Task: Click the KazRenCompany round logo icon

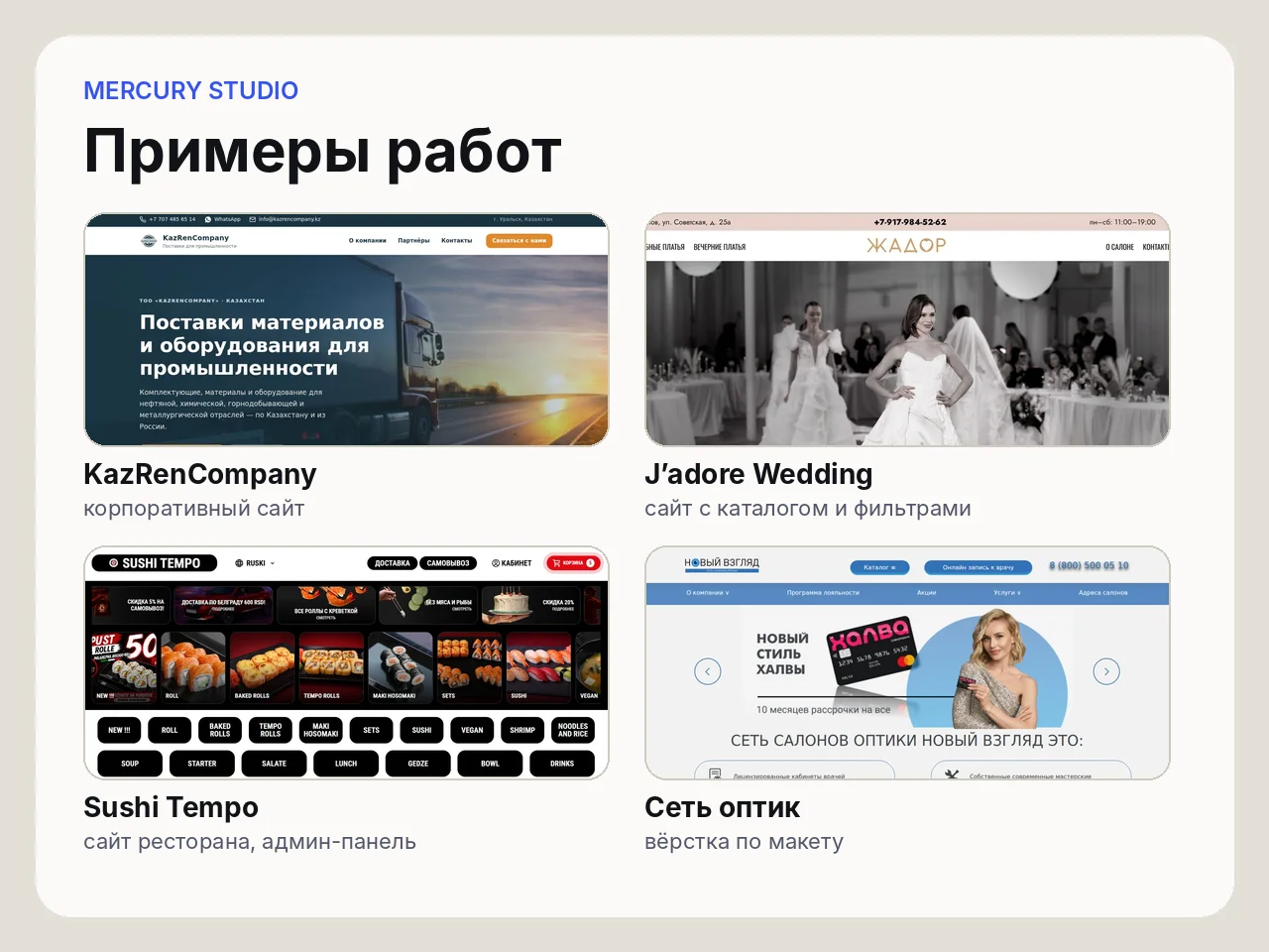Action: (149, 240)
